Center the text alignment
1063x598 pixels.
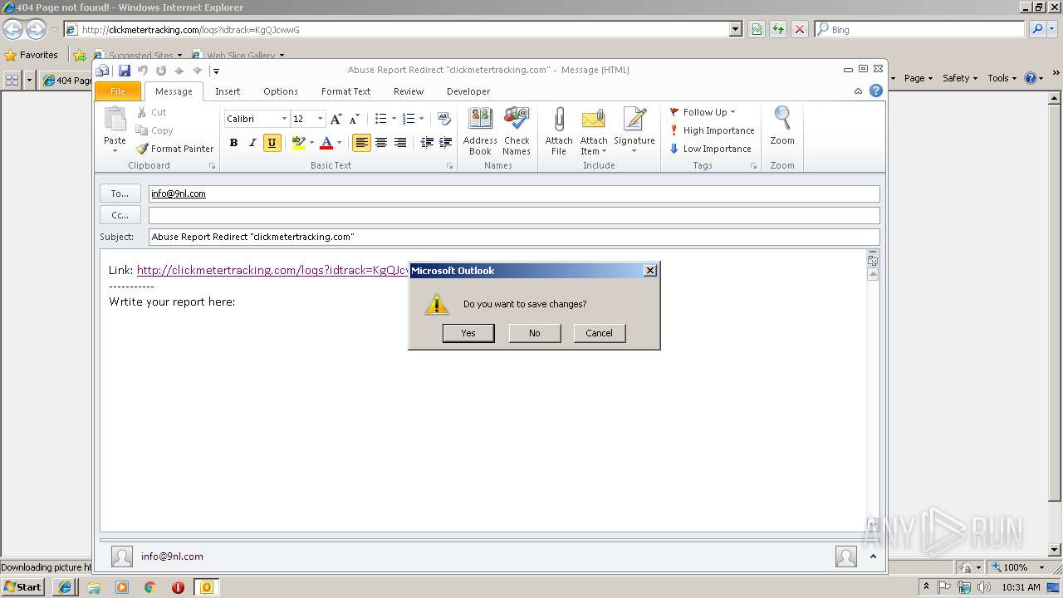tap(380, 143)
